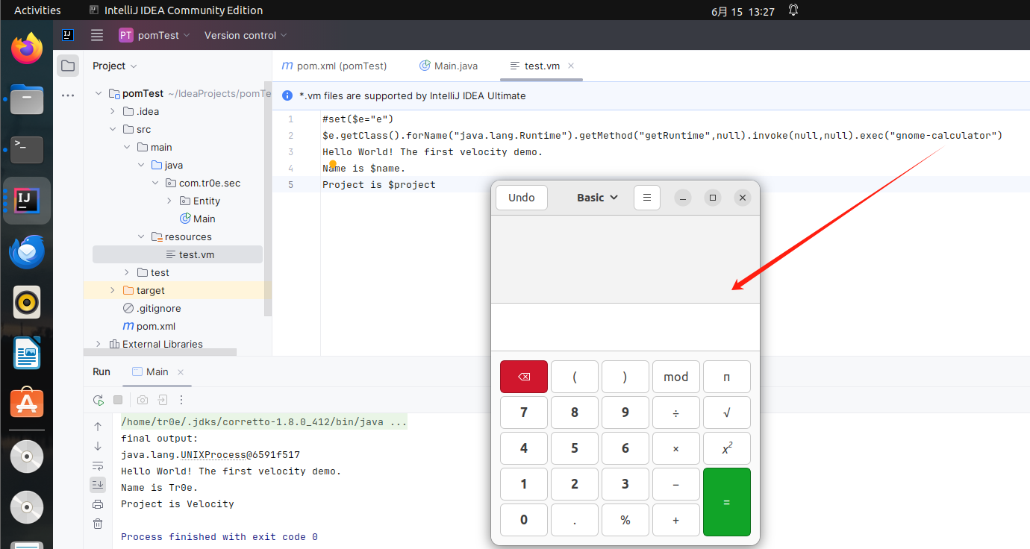Collapse the pomTest root node

[99, 93]
